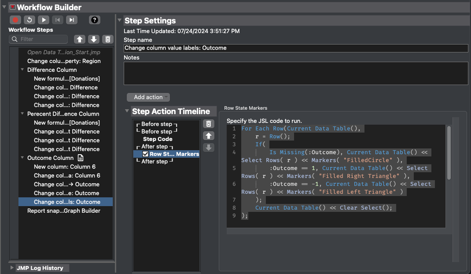Collapse the Perecent Difference Column group
The height and width of the screenshot is (274, 471).
[22, 114]
